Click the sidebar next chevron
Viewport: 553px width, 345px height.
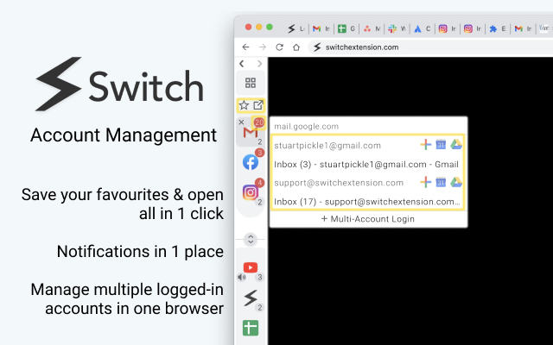click(x=260, y=64)
